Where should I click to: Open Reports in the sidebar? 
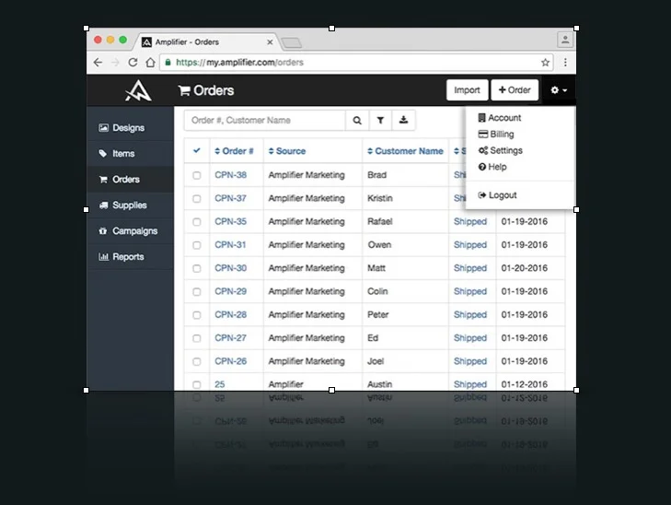(x=130, y=256)
